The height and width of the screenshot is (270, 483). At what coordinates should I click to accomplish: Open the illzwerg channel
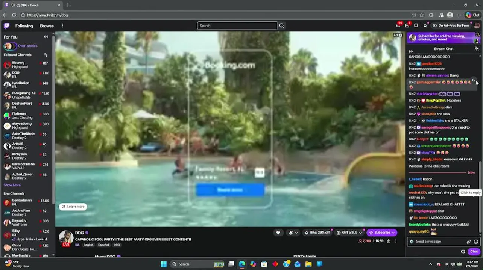(x=26, y=64)
